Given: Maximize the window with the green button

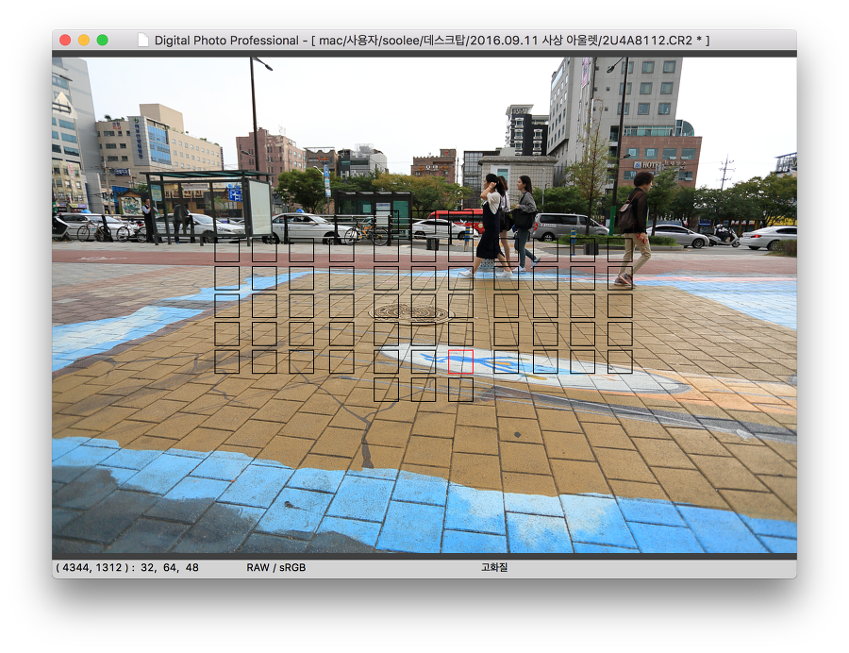Looking at the screenshot, I should [103, 40].
